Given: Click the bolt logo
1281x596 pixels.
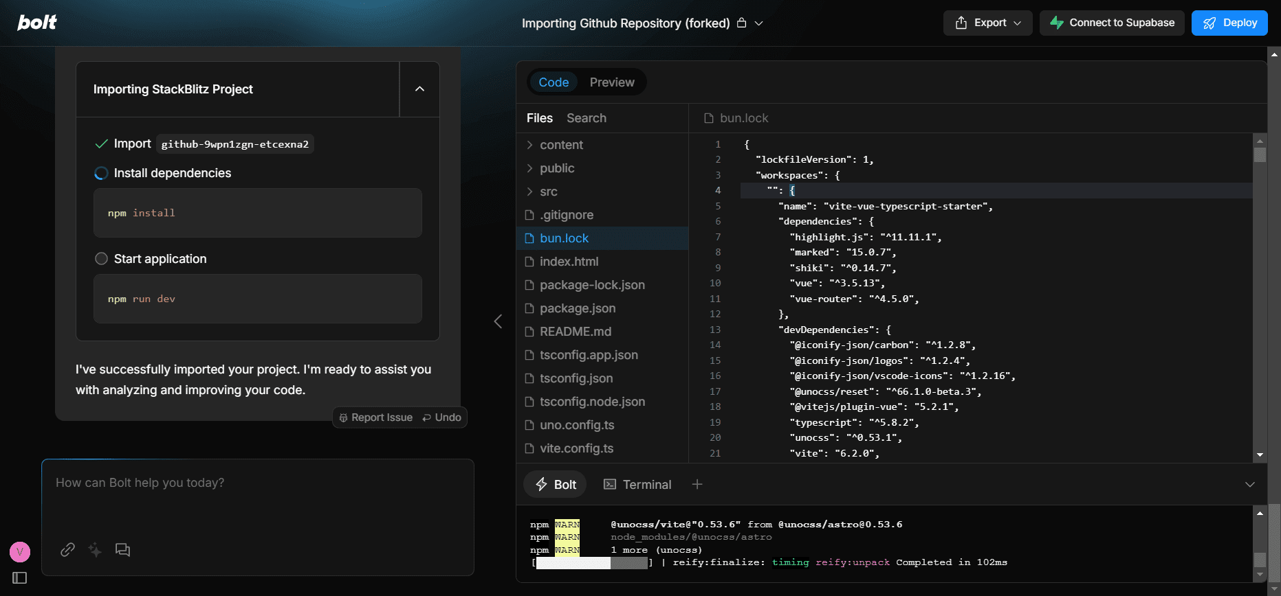Looking at the screenshot, I should 37,23.
